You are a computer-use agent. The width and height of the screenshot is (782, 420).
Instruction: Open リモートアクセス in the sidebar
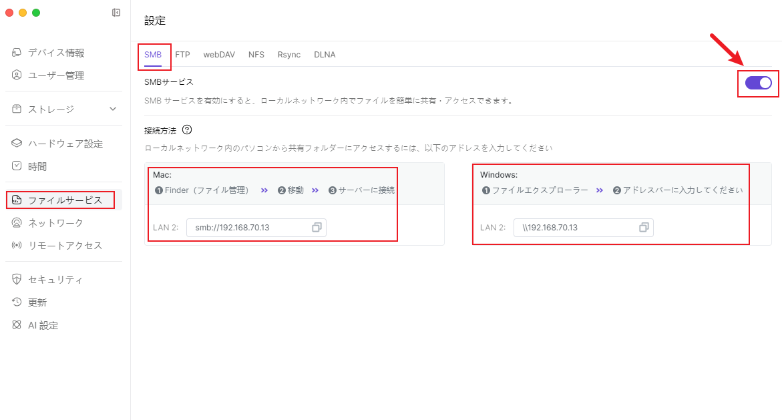tap(65, 246)
